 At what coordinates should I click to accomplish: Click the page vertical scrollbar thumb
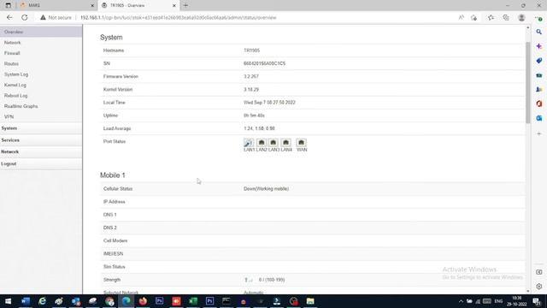(x=528, y=82)
